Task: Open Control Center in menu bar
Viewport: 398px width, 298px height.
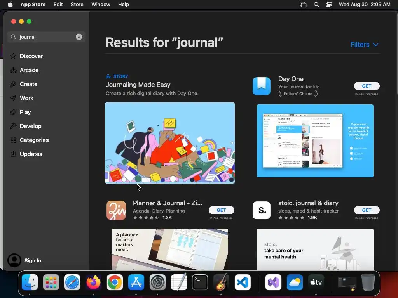Action: [329, 5]
